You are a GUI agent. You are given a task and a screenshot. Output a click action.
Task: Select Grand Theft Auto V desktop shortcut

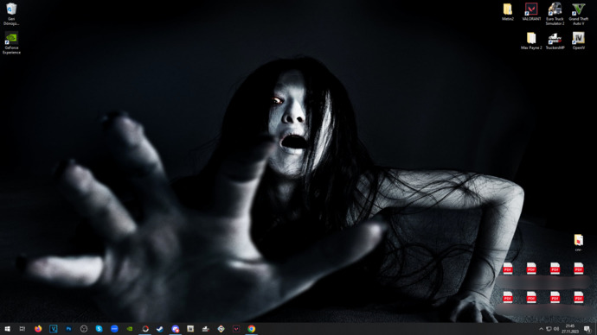click(x=578, y=14)
